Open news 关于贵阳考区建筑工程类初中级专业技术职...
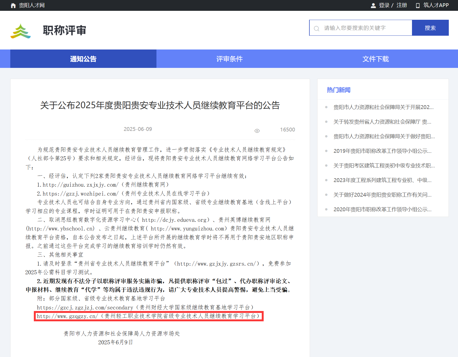 tap(384, 166)
